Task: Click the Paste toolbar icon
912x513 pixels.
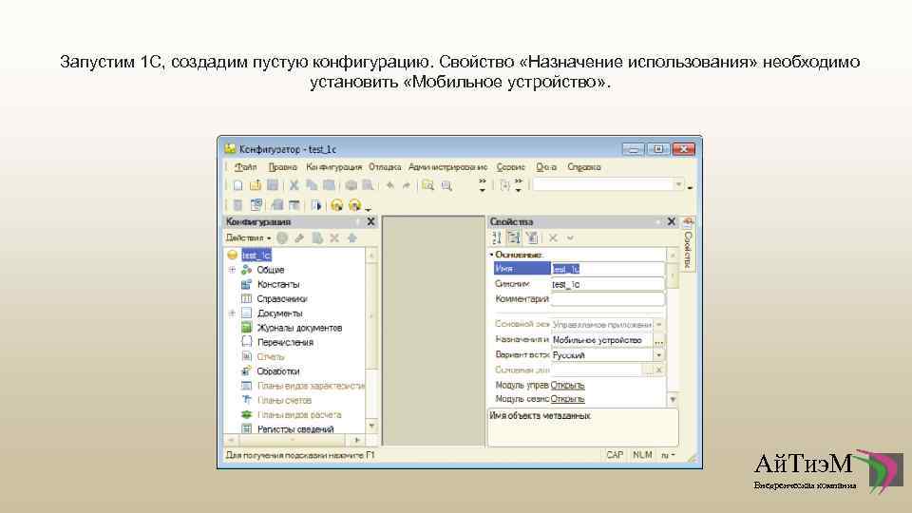Action: tap(329, 185)
